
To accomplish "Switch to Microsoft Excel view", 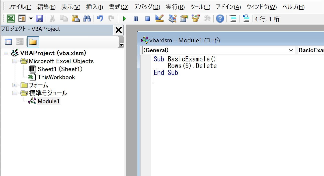I will tap(11, 19).
